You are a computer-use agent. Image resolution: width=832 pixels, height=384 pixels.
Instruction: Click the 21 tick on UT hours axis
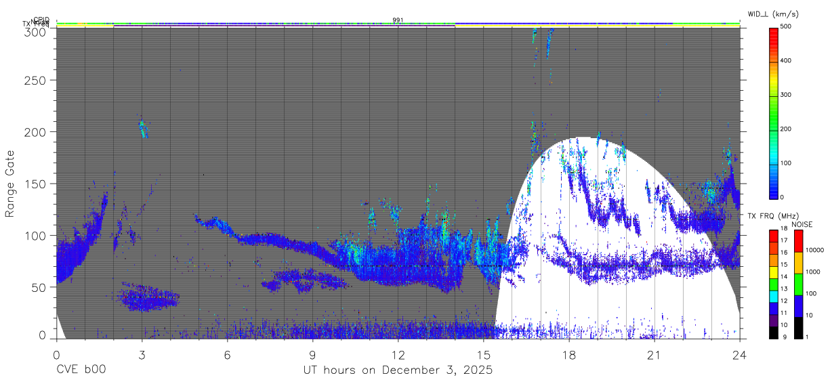pos(654,354)
